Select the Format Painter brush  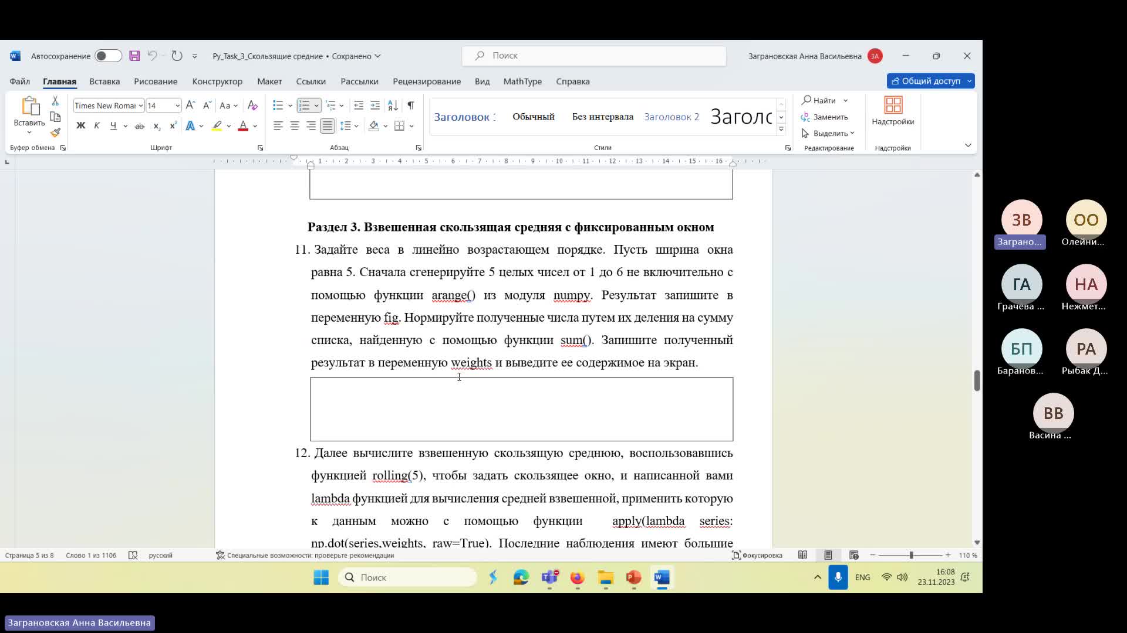(55, 132)
